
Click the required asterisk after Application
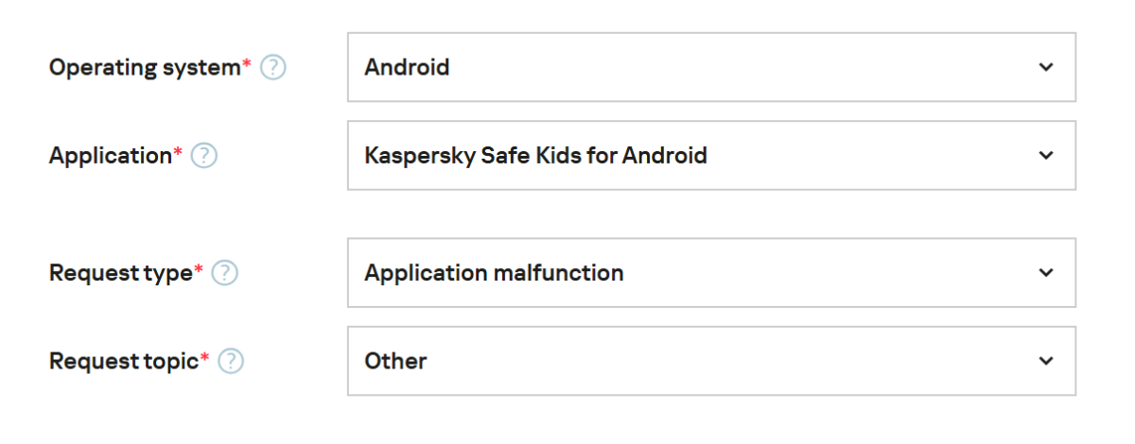point(178,152)
